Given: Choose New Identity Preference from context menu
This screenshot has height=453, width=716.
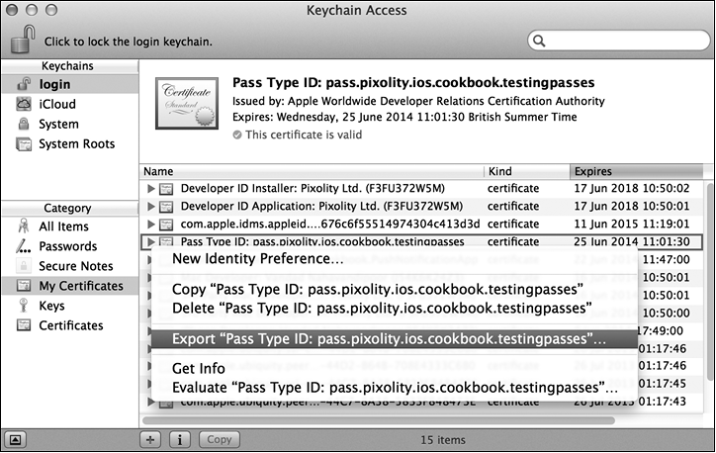Looking at the screenshot, I should (258, 259).
